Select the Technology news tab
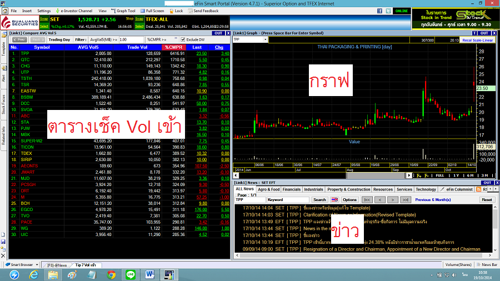 [x=426, y=189]
